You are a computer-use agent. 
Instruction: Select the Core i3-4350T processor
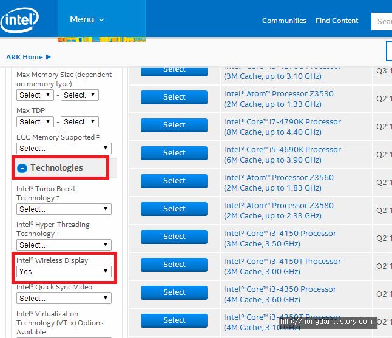tap(174, 321)
